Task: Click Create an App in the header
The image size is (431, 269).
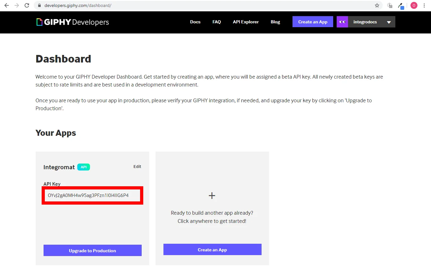Action: [313, 22]
